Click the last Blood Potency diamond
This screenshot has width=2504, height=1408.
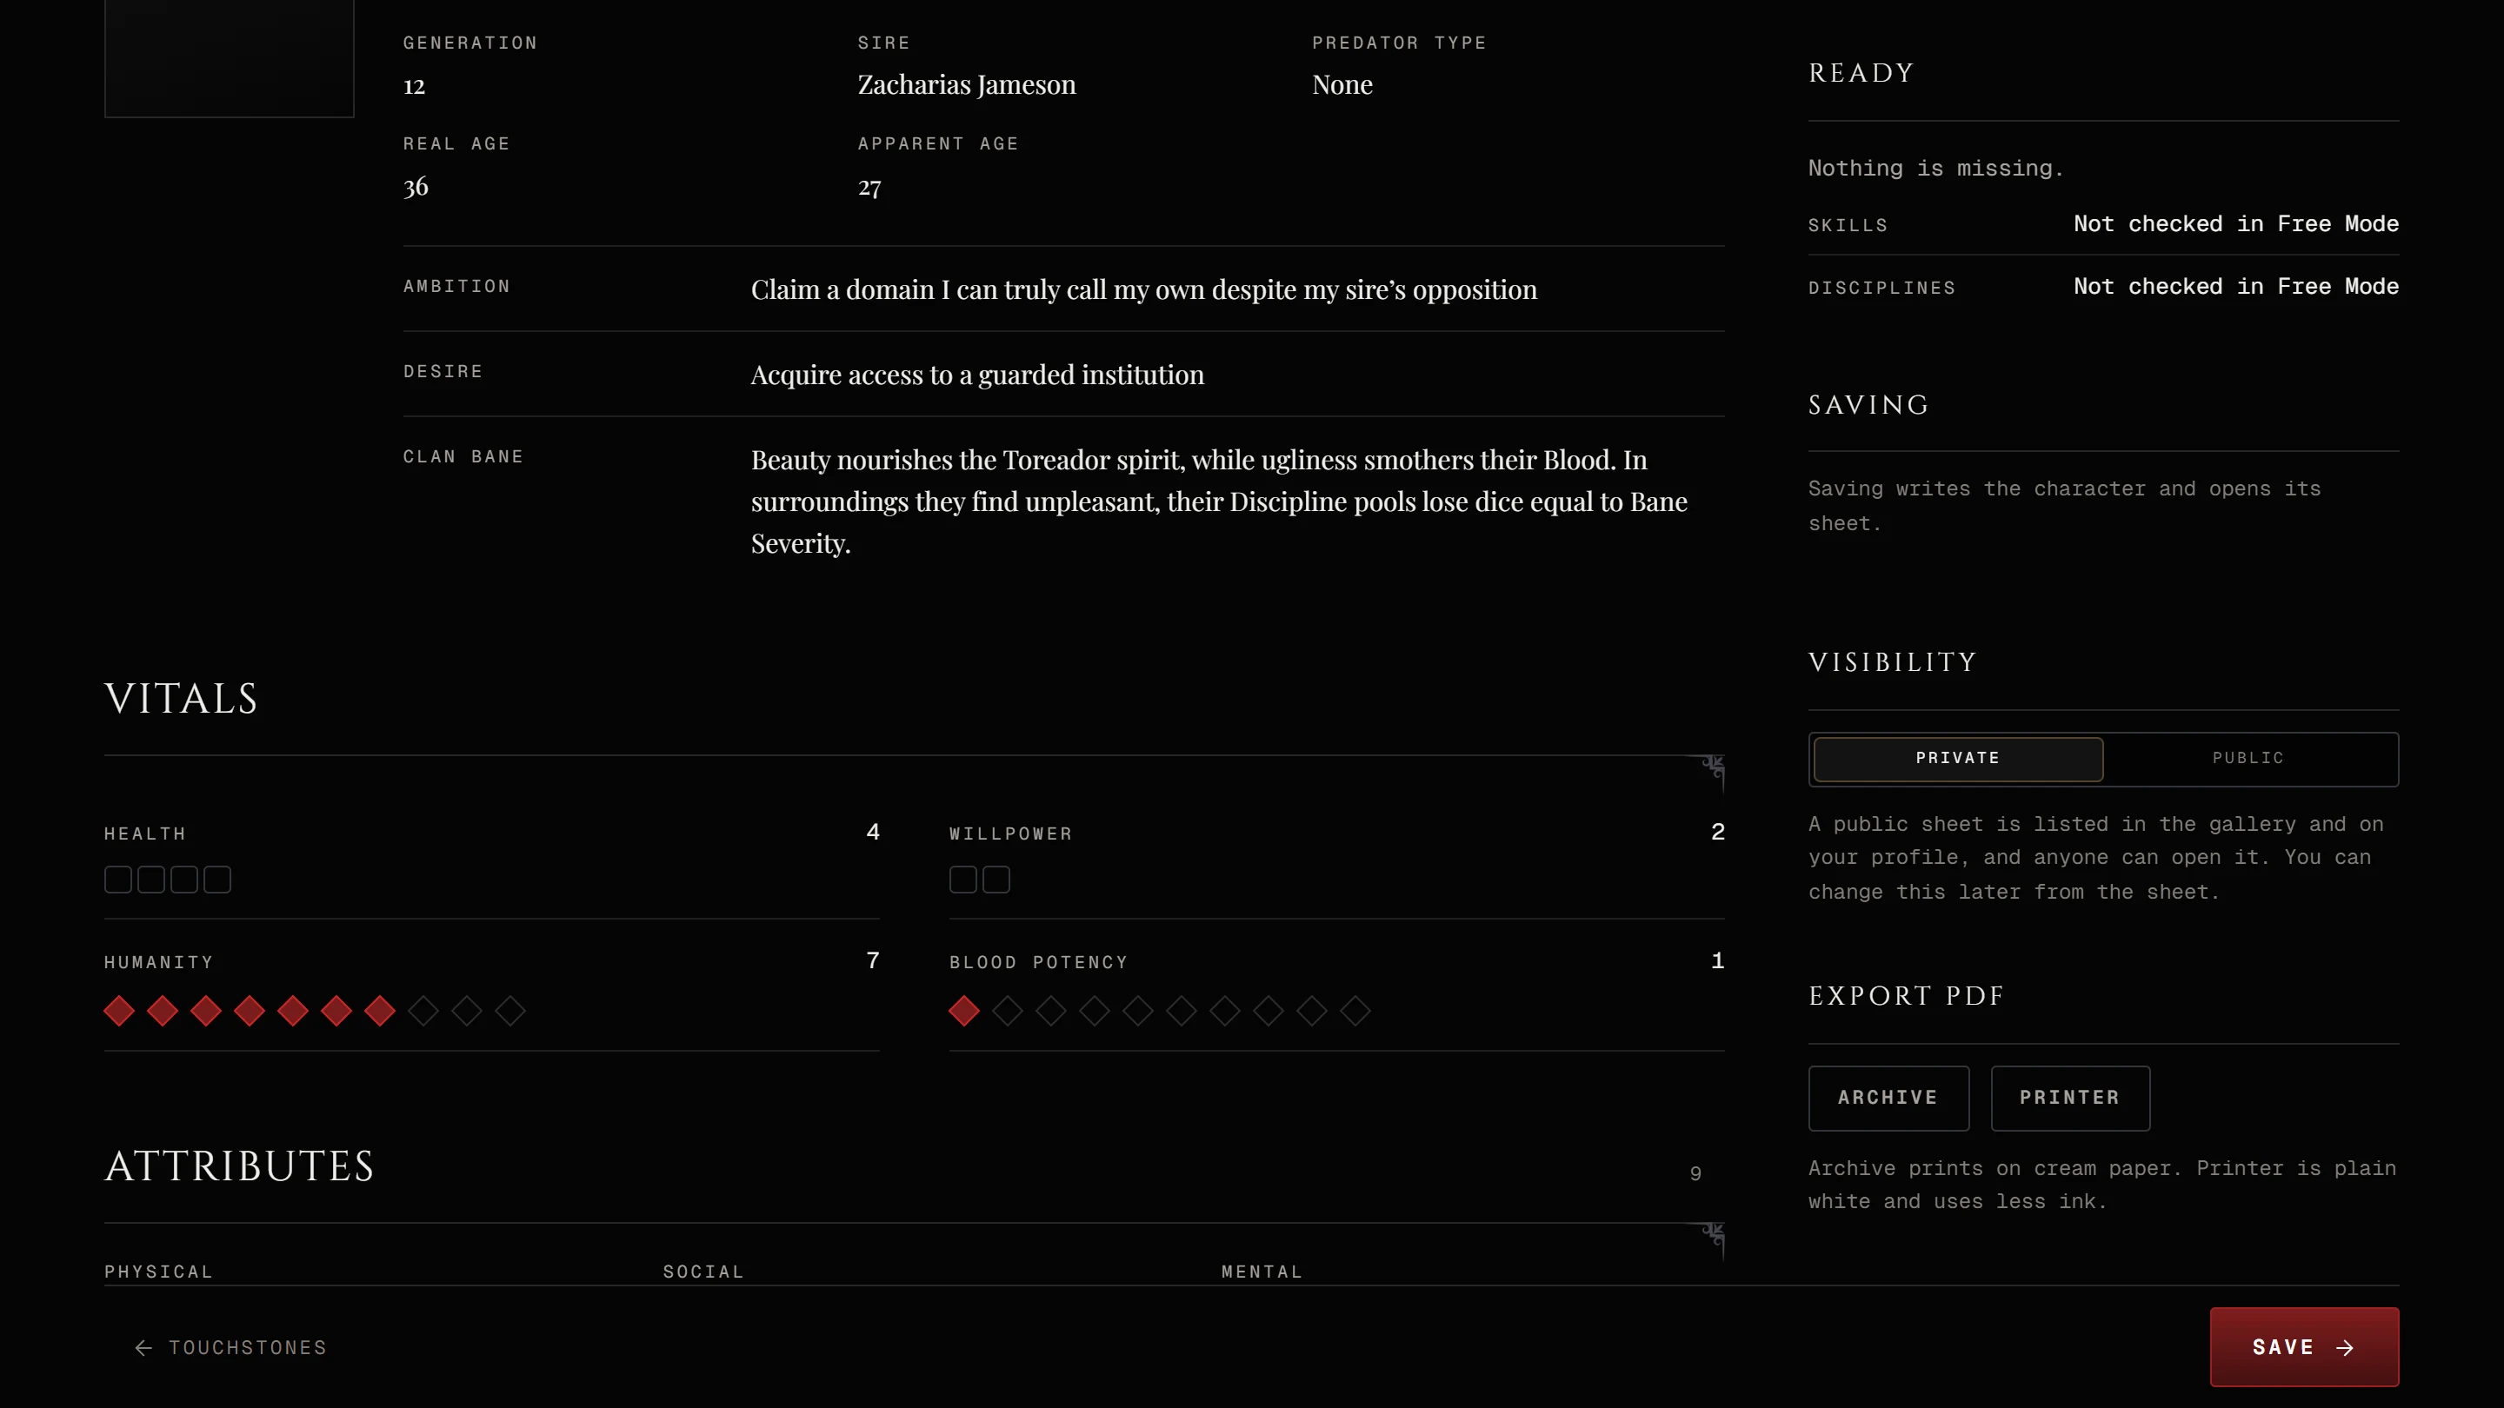pos(1355,1011)
